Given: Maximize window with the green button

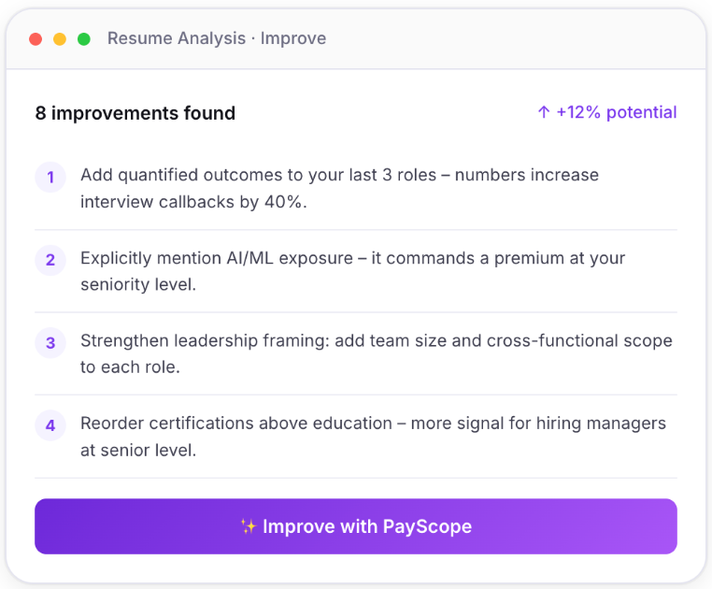Looking at the screenshot, I should 84,39.
